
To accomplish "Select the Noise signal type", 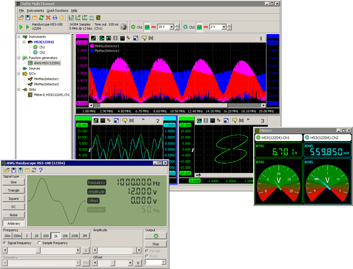I will pos(14,215).
